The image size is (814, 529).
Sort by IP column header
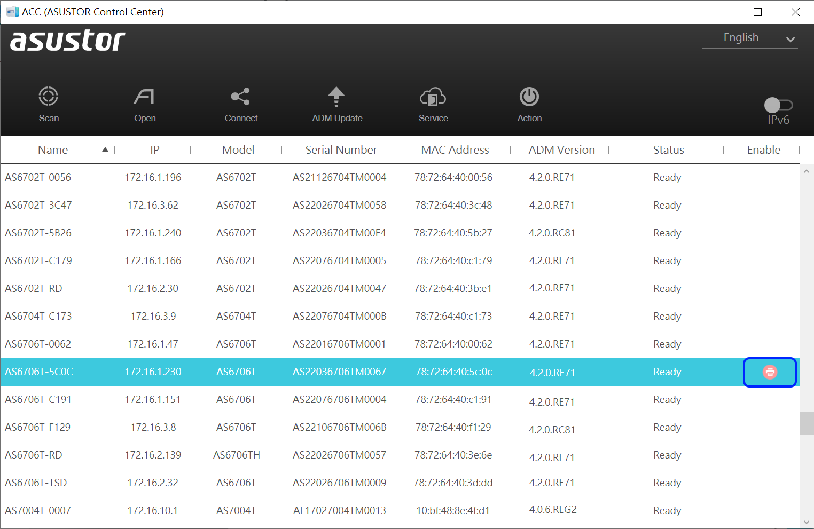point(155,150)
